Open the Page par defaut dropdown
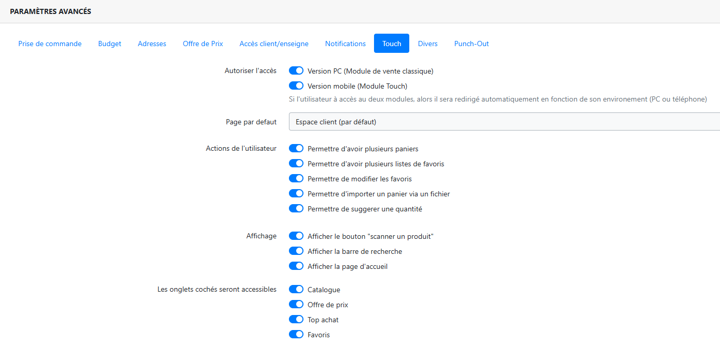 pyautogui.click(x=503, y=122)
